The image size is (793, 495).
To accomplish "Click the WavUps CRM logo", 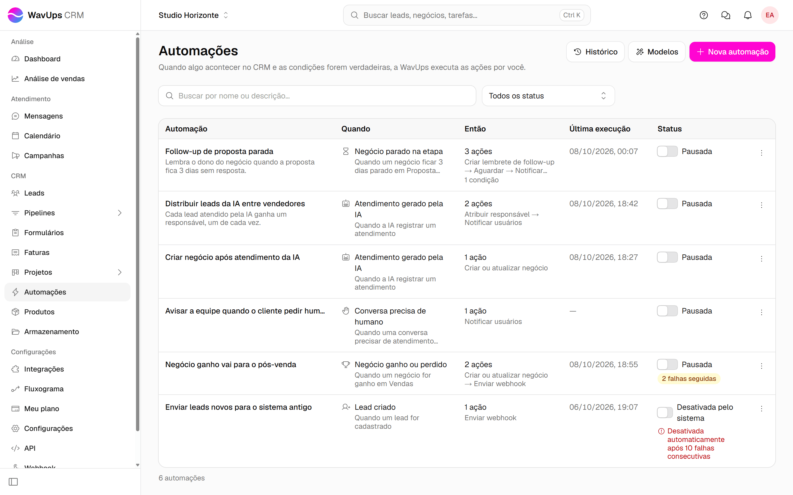I will point(46,15).
